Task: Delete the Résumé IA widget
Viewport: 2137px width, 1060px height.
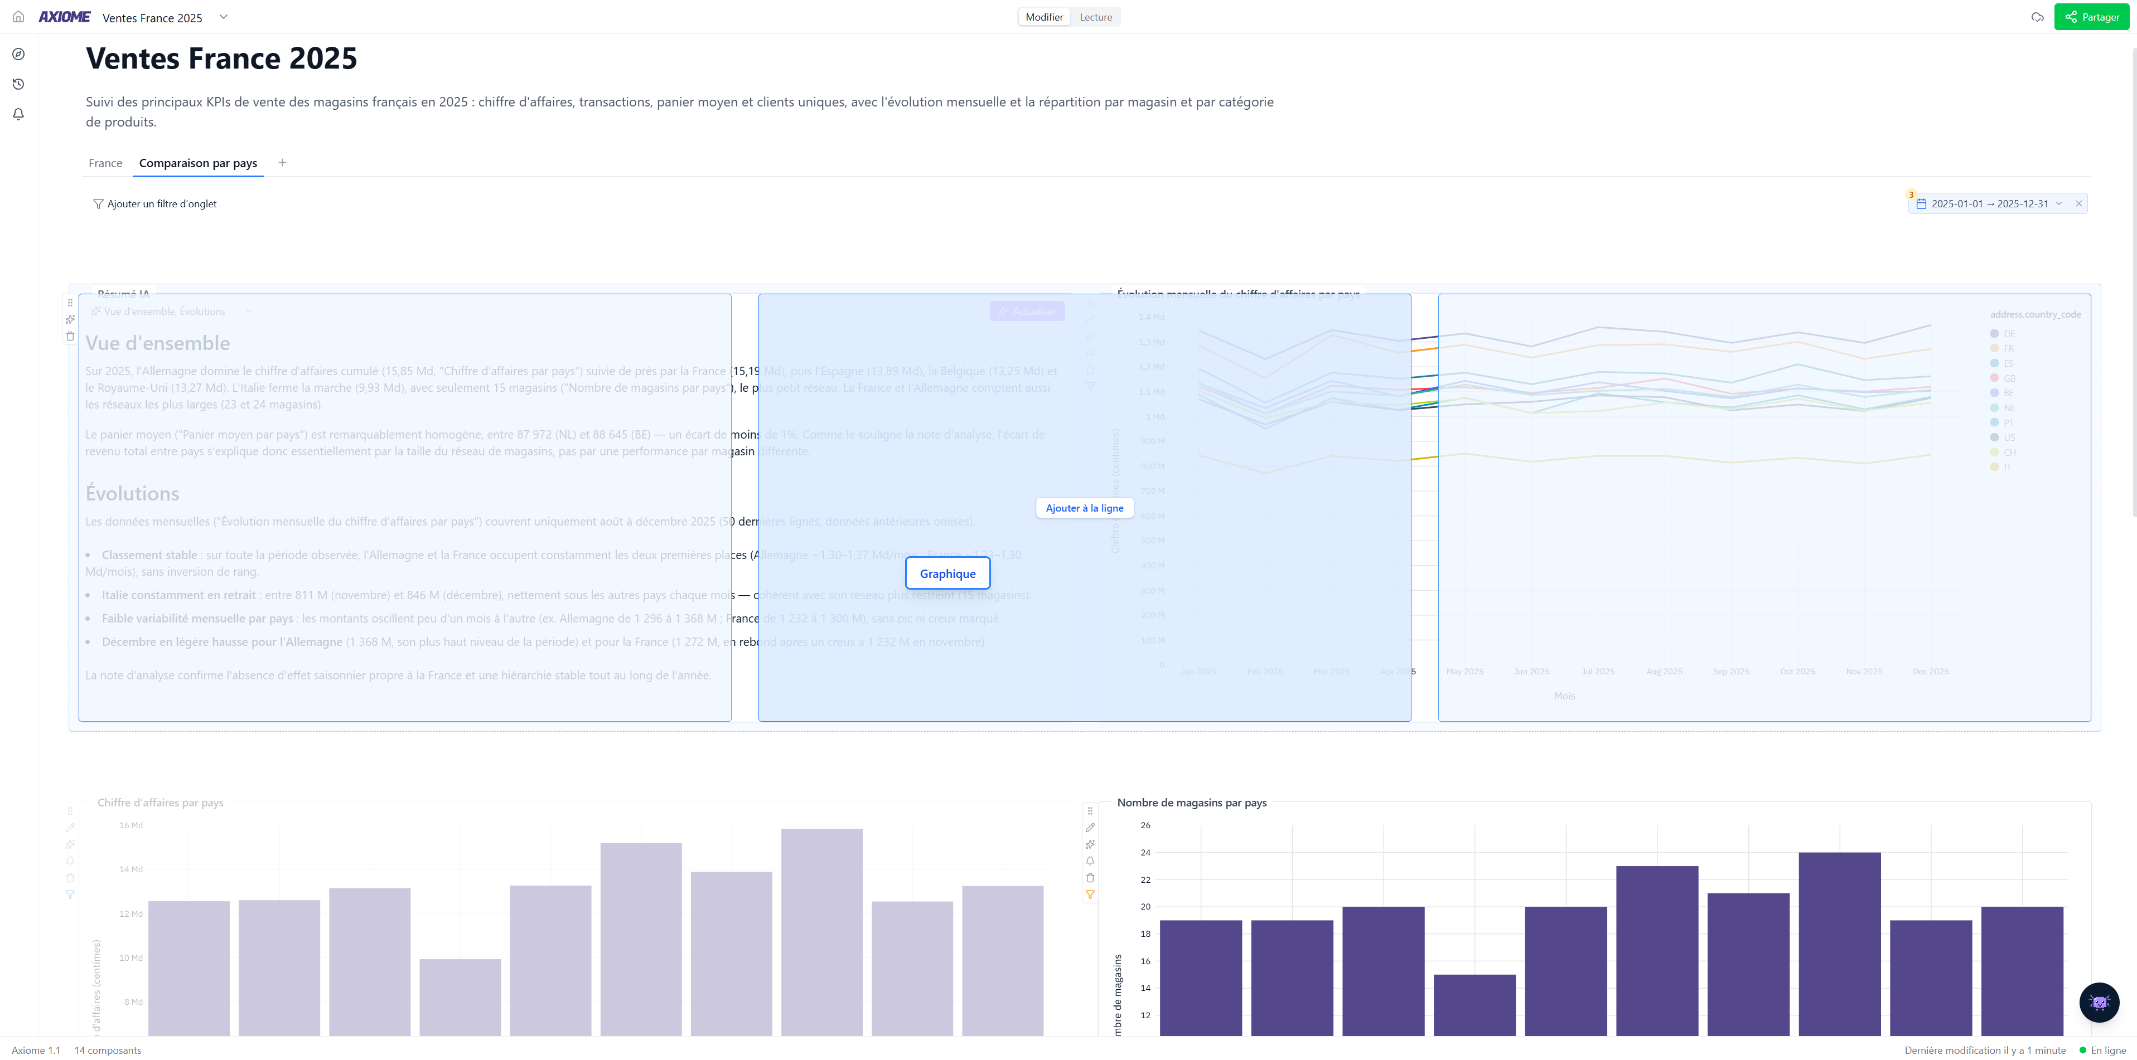Action: (x=70, y=337)
